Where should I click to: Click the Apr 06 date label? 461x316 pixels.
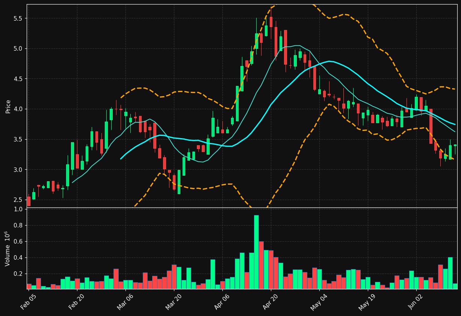pos(222,302)
